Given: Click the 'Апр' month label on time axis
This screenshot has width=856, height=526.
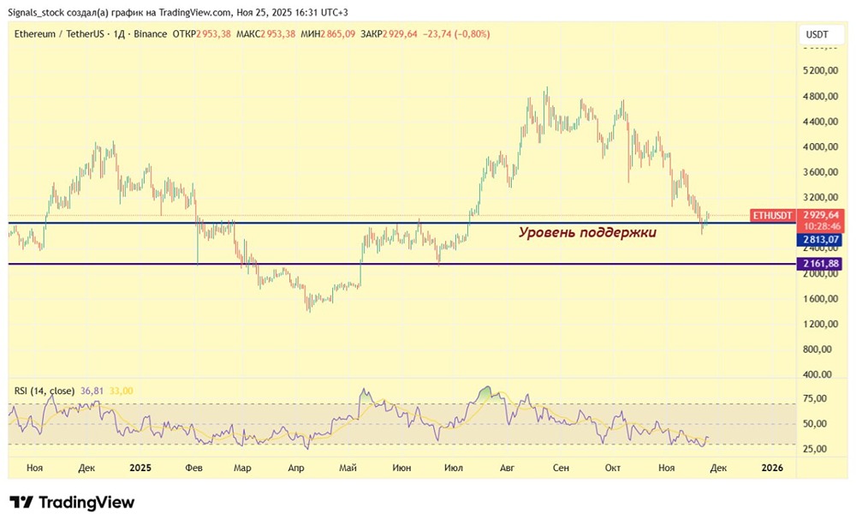Looking at the screenshot, I should pos(295,468).
